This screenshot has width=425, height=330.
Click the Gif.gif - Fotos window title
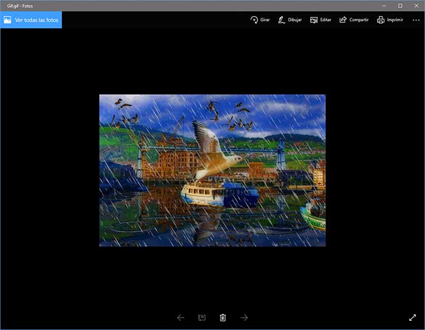click(x=20, y=6)
